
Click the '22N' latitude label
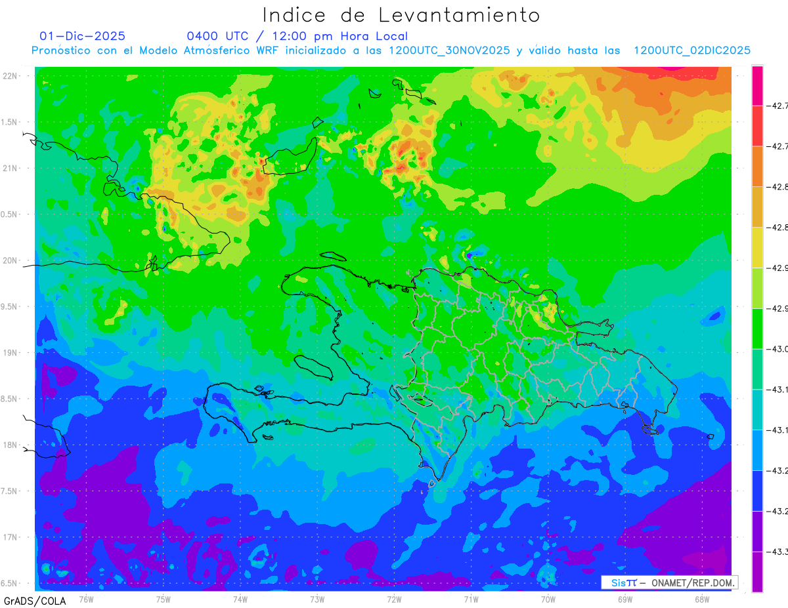pyautogui.click(x=11, y=76)
